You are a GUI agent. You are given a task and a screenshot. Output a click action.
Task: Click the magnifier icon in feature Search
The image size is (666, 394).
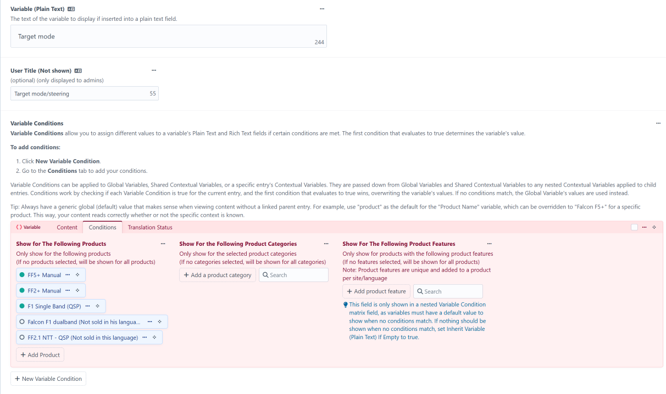coord(420,291)
